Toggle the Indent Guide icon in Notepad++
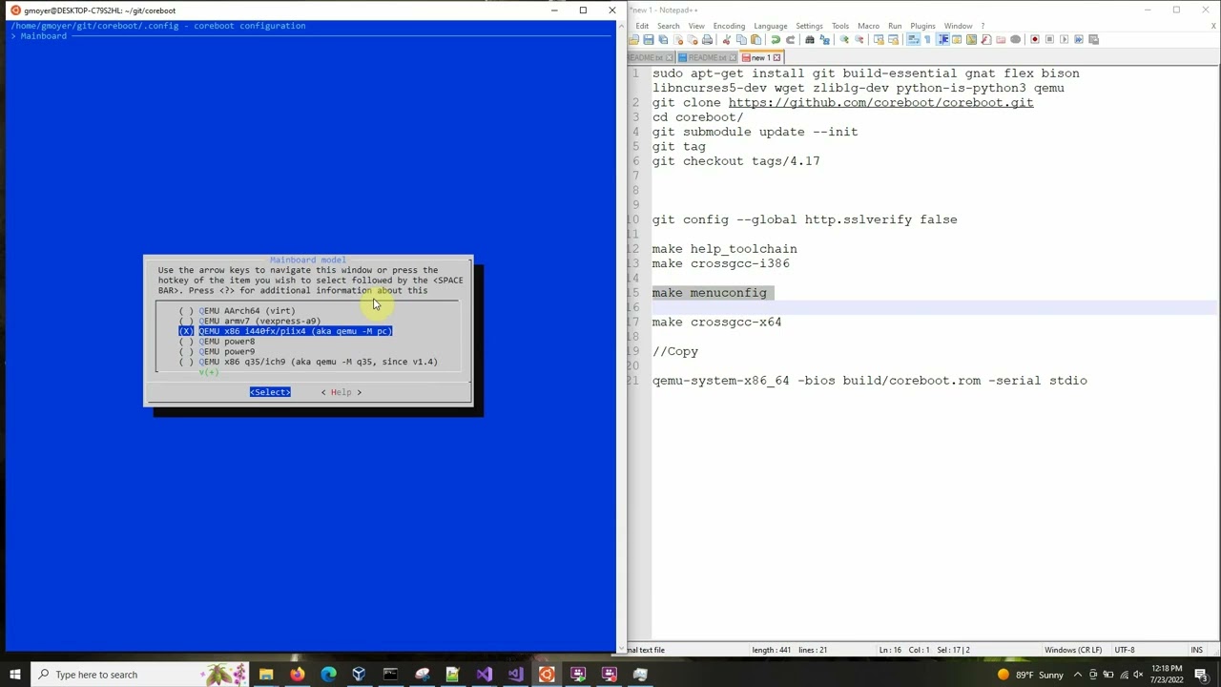 click(943, 39)
